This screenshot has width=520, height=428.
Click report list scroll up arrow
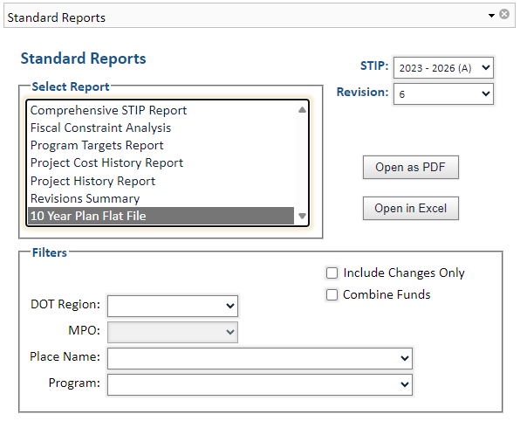(302, 110)
